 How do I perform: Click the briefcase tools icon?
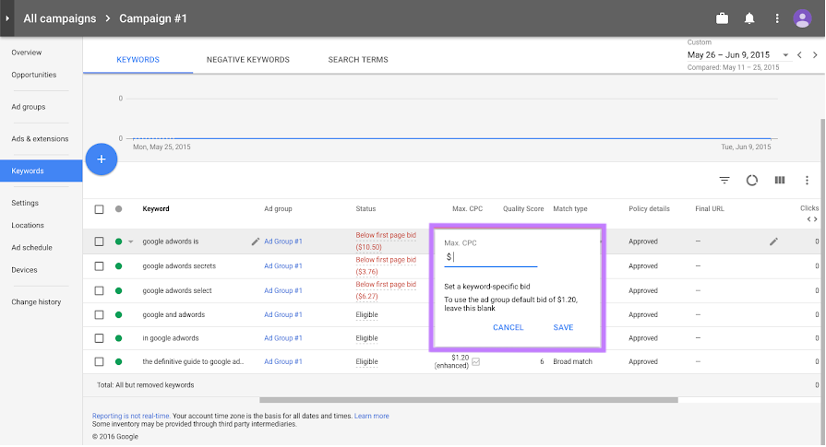(x=723, y=18)
